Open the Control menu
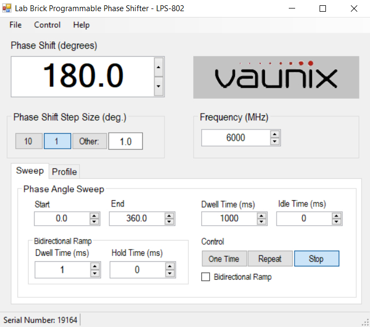The width and height of the screenshot is (370, 327). tap(47, 25)
